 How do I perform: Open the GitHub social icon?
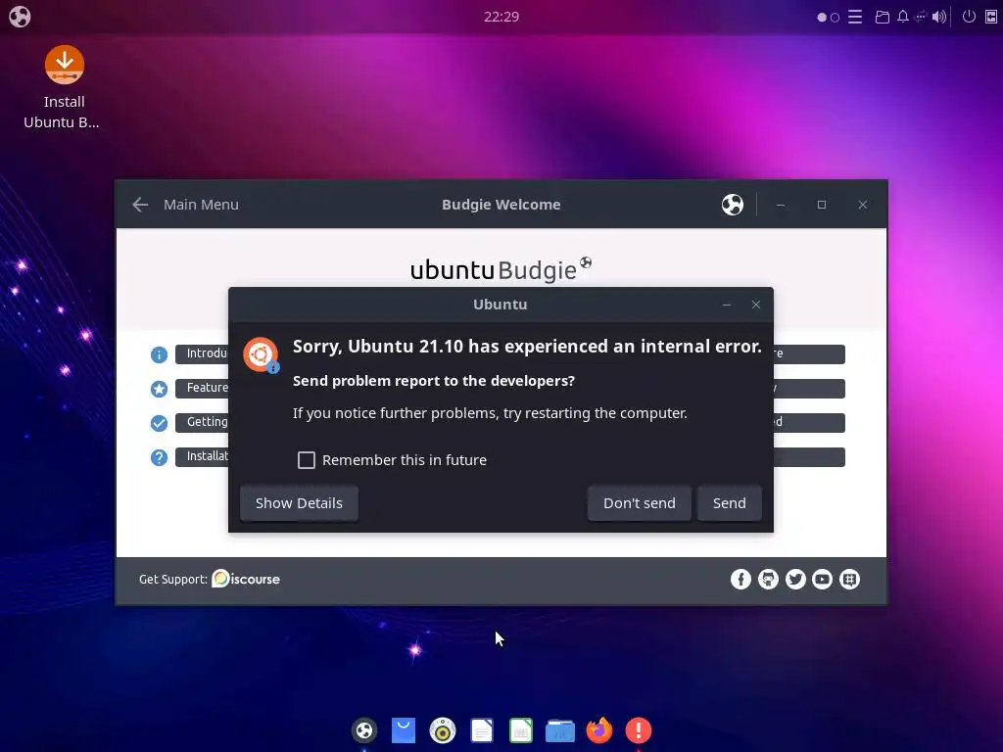pyautogui.click(x=768, y=580)
